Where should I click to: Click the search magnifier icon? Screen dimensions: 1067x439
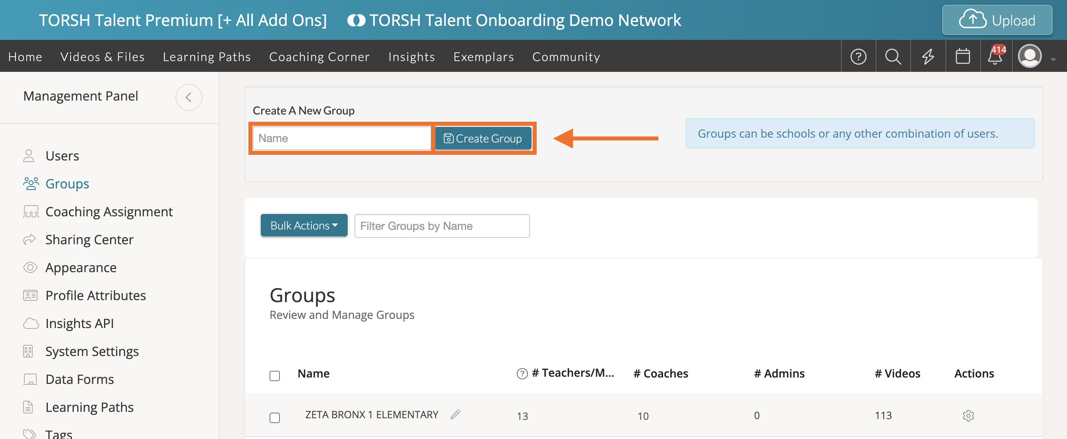[x=893, y=56]
